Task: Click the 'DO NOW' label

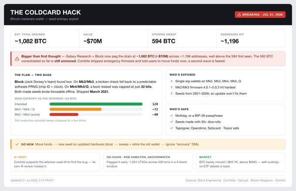Action: 27,144
